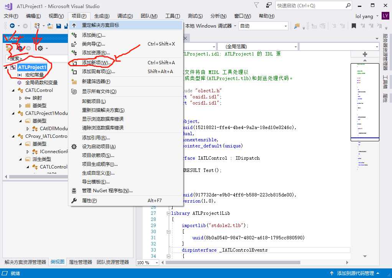392x278 pixels.
Task: Collapse the CATLControl class node
Action: tap(13, 90)
